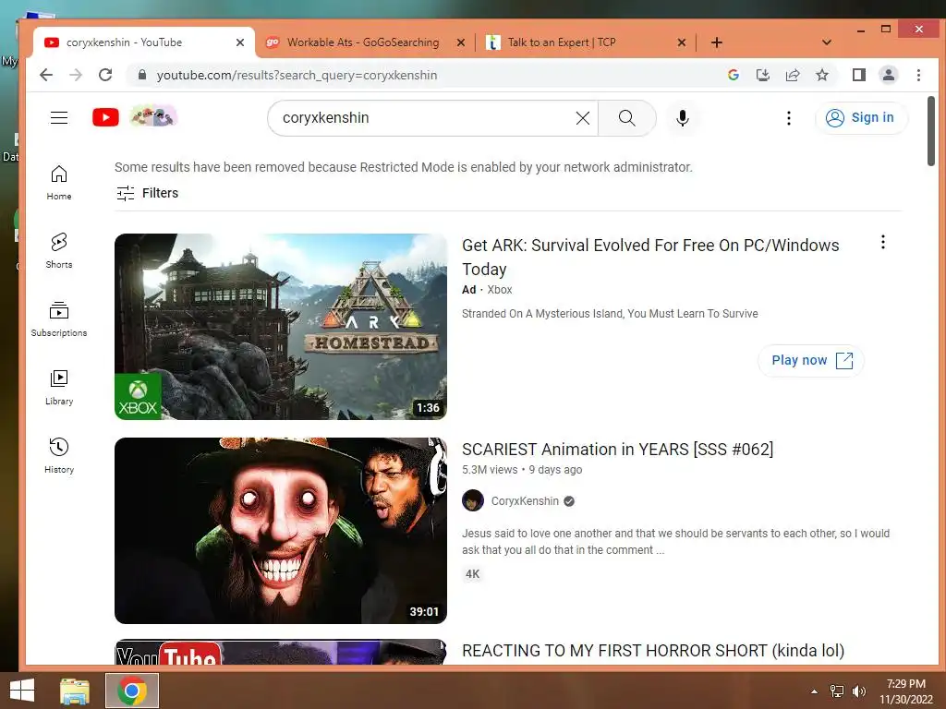Viewport: 946px width, 709px height.
Task: Click the page vertical scrollbar
Action: coord(931,131)
